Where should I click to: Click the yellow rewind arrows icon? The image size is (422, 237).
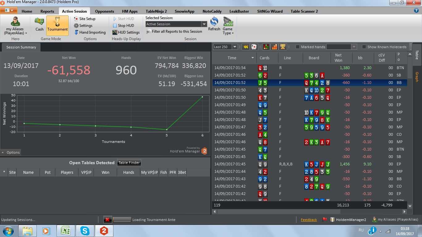click(x=246, y=47)
